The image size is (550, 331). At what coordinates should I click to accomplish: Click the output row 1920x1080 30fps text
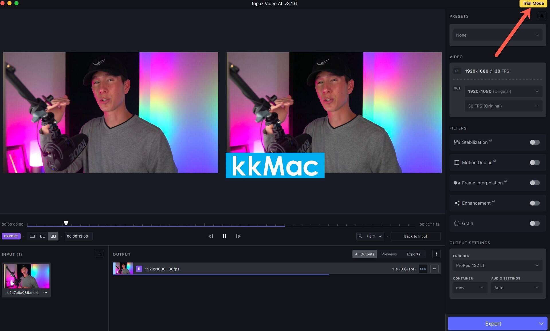(162, 269)
